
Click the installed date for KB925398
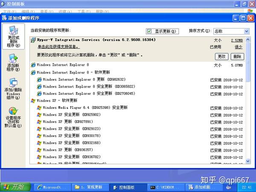233,108
